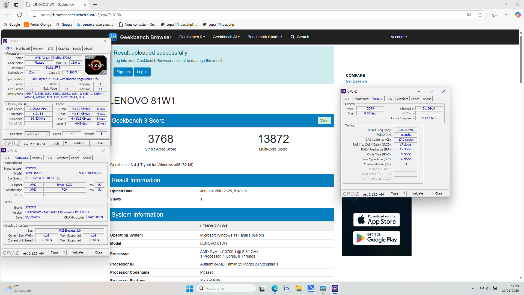
Task: Switch to Mainboard tab in top-left CPU-Z window
Action: click(x=23, y=49)
